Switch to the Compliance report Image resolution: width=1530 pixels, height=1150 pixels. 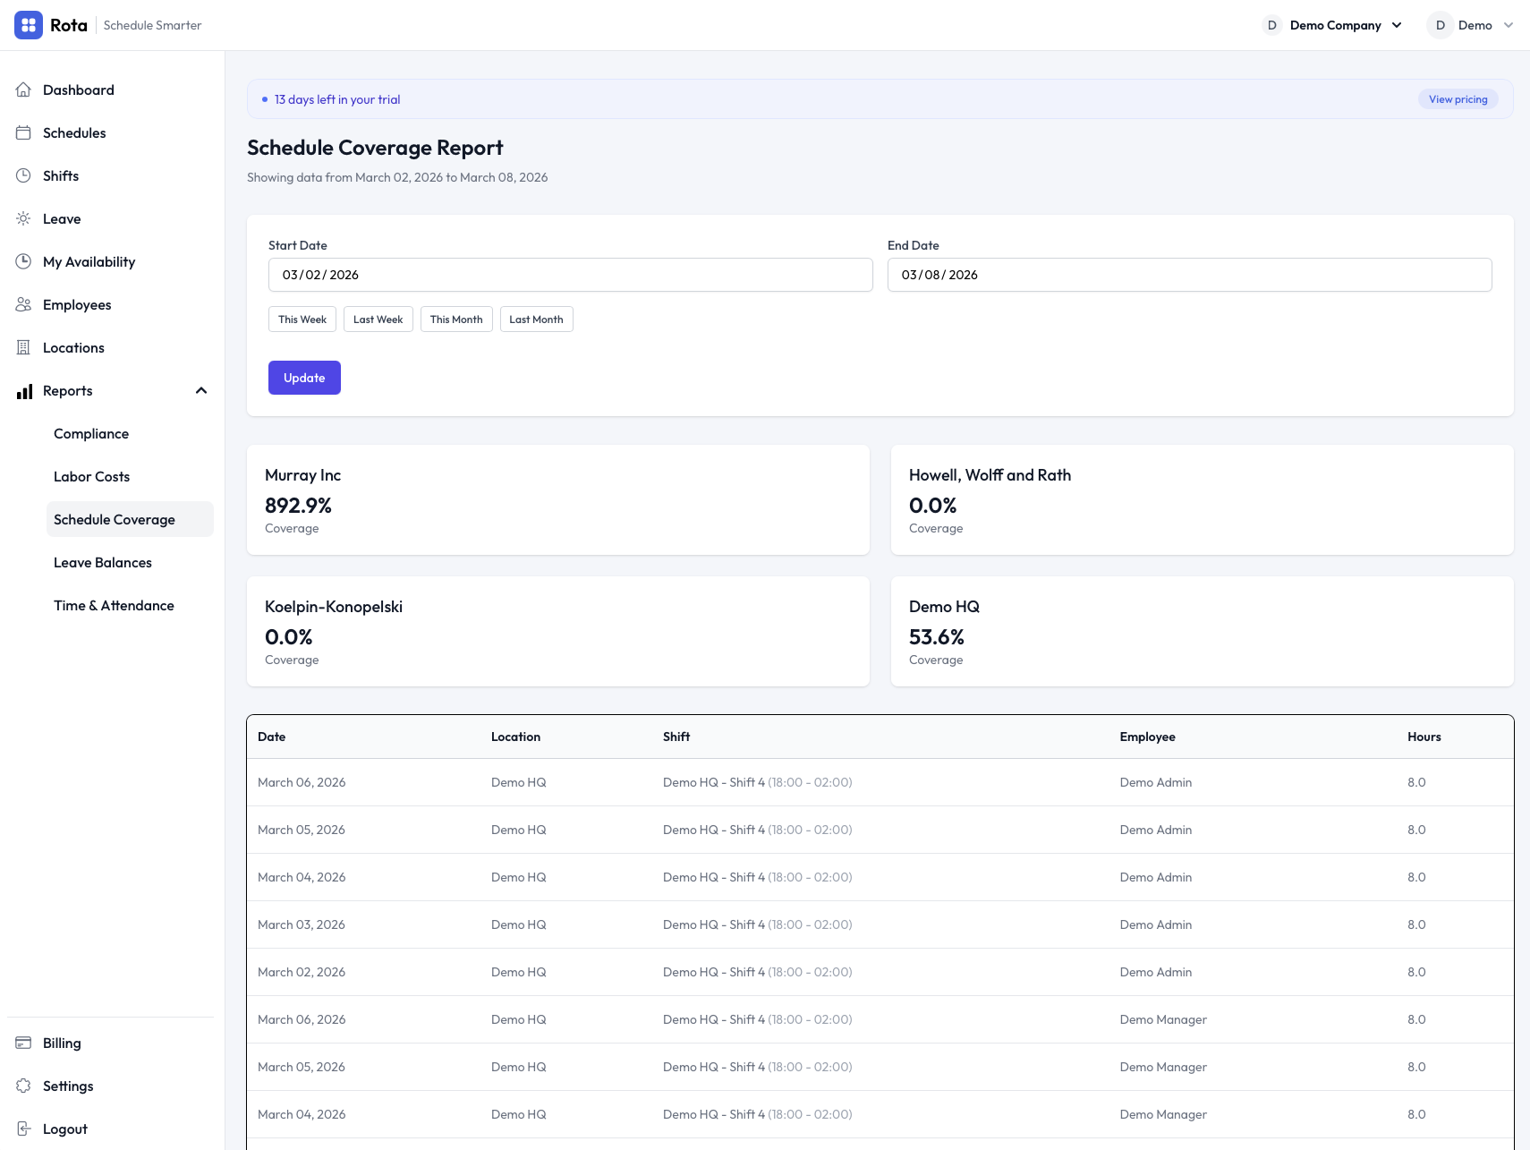(91, 433)
